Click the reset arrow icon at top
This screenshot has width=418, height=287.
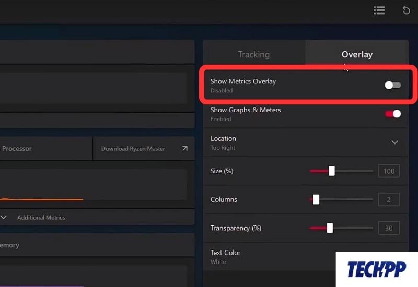click(x=406, y=10)
